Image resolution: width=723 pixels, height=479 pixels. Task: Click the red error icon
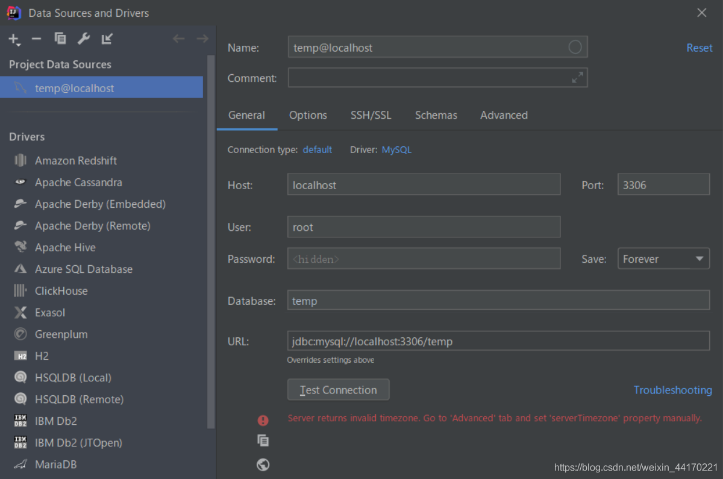[x=263, y=420]
